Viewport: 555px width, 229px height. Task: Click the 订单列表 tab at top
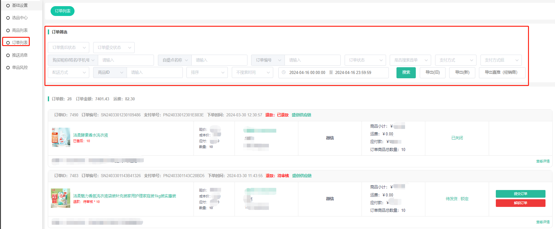click(x=63, y=11)
